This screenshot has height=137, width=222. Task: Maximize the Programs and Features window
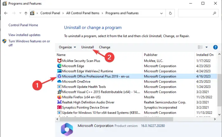coord(203,3)
